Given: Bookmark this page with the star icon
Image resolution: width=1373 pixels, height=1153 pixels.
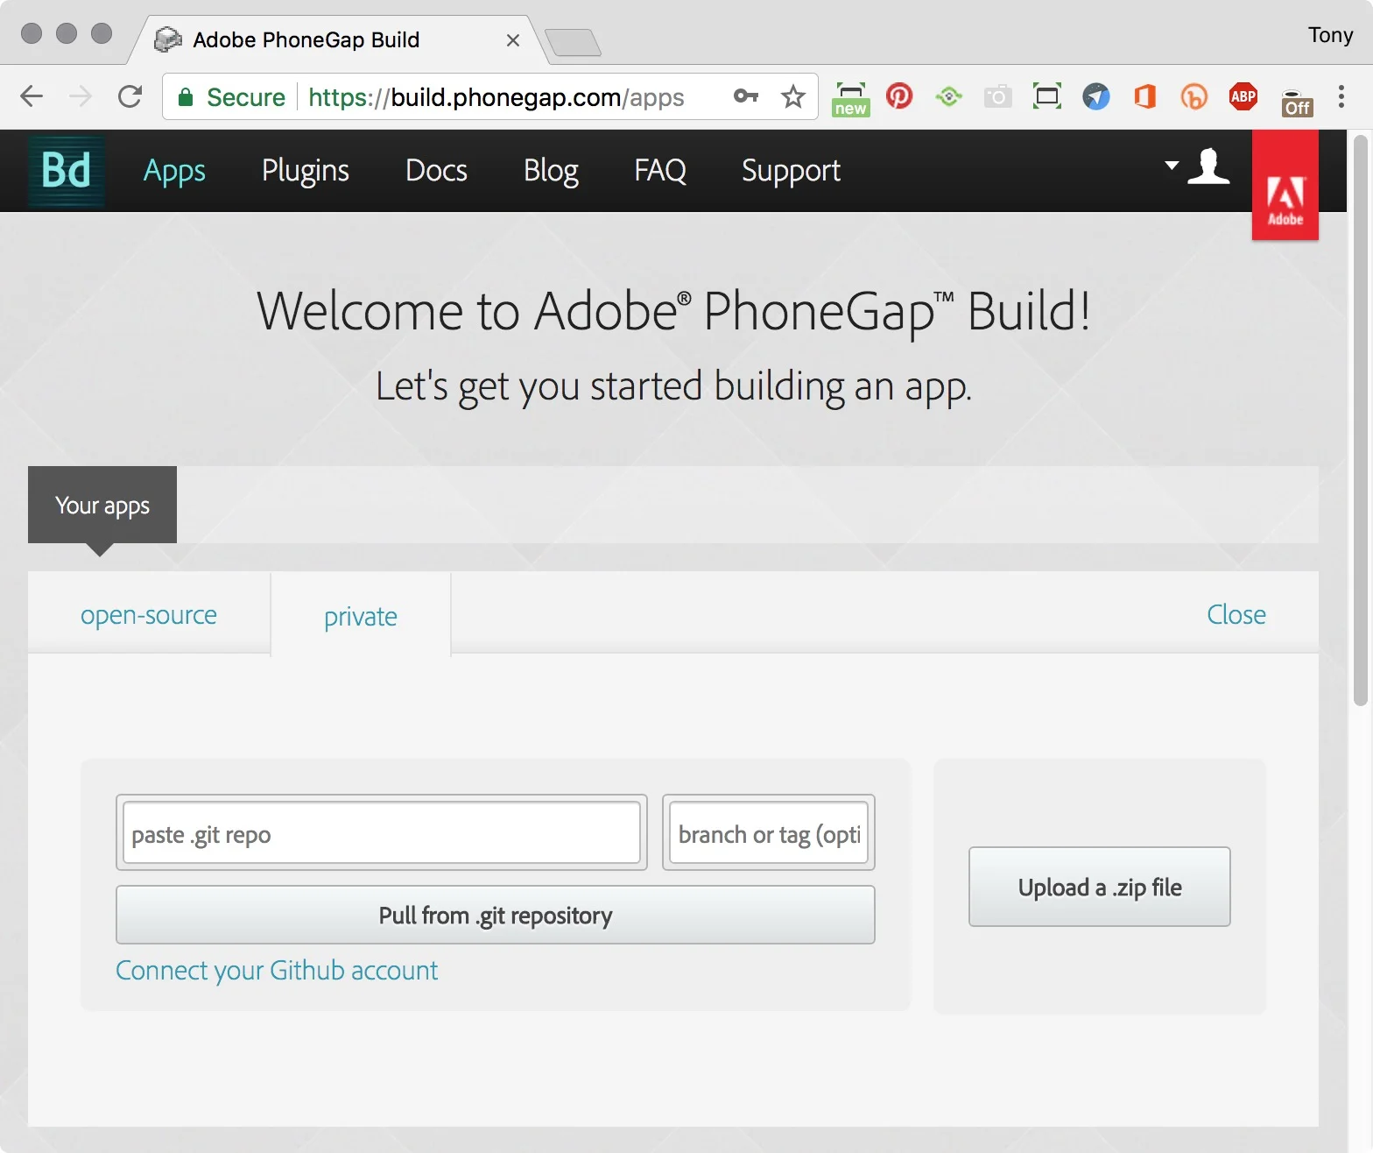Looking at the screenshot, I should (793, 96).
